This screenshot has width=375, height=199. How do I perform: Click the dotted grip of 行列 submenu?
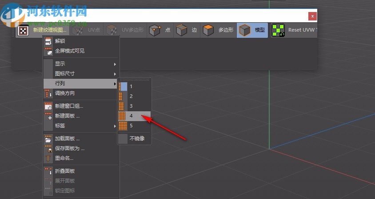point(135,80)
